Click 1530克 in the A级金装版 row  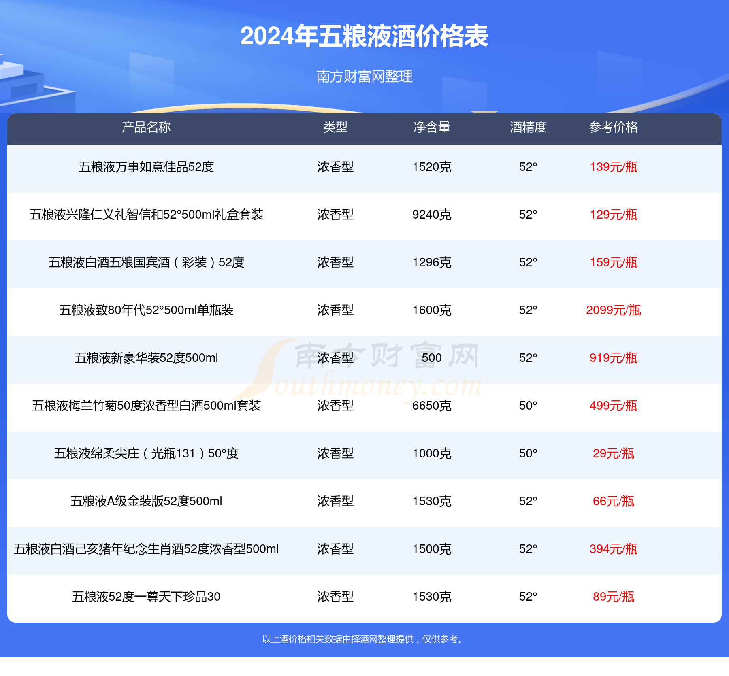click(432, 501)
